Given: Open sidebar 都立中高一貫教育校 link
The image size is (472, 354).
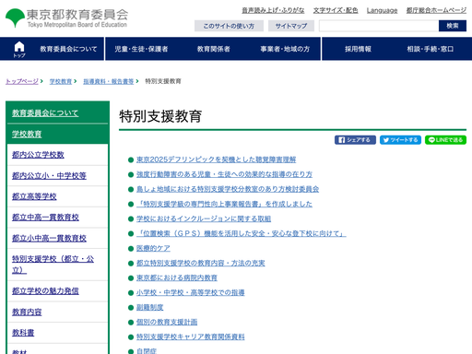Looking at the screenshot, I should 45,218.
